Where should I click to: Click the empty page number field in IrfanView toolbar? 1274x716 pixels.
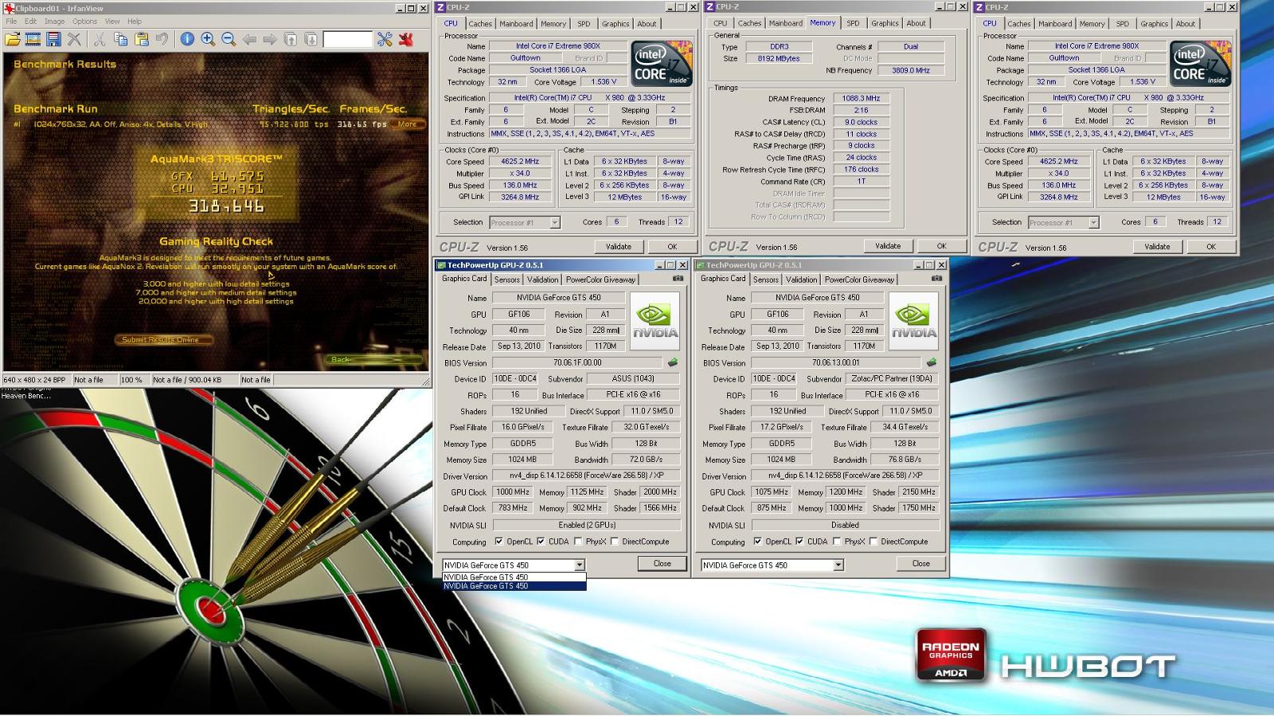(347, 39)
